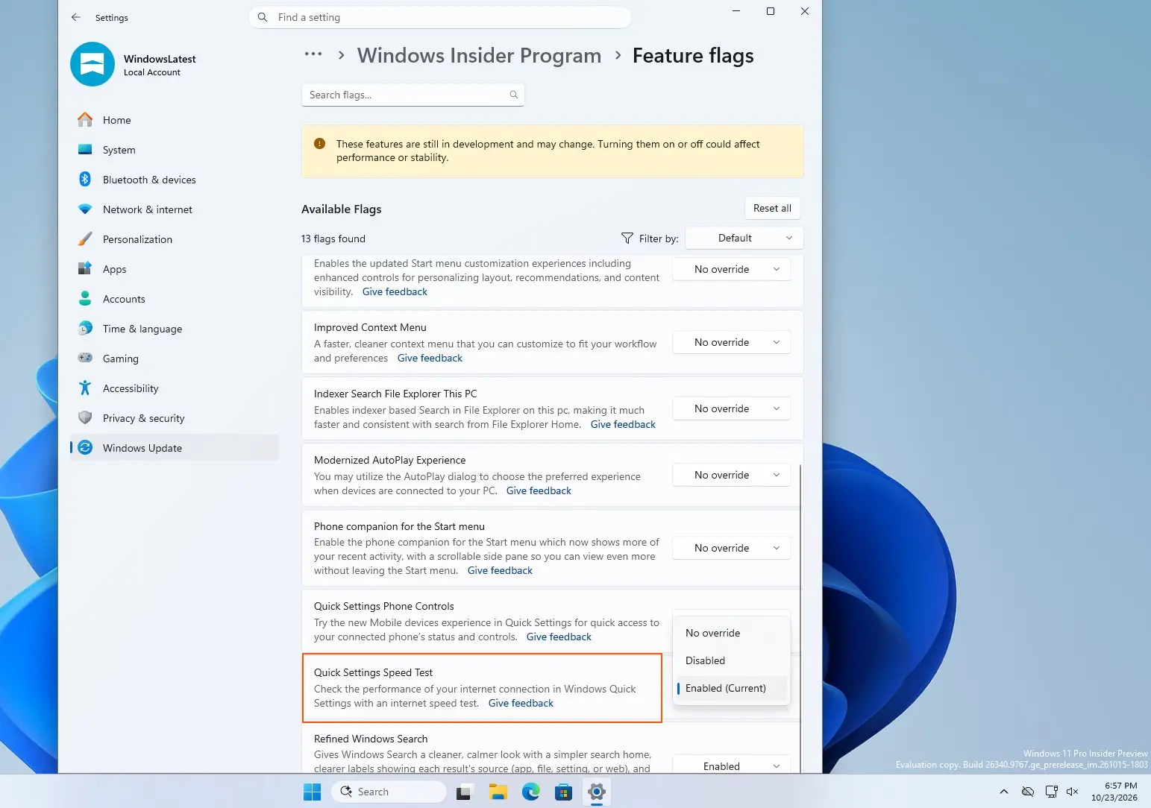Open Windows Update in the sidebar
Image resolution: width=1151 pixels, height=808 pixels.
(175, 448)
